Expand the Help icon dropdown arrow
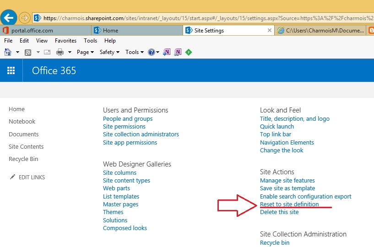Image resolution: width=374 pixels, height=247 pixels. point(157,52)
